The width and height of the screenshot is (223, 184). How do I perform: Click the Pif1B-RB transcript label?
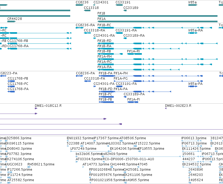pos(104,51)
